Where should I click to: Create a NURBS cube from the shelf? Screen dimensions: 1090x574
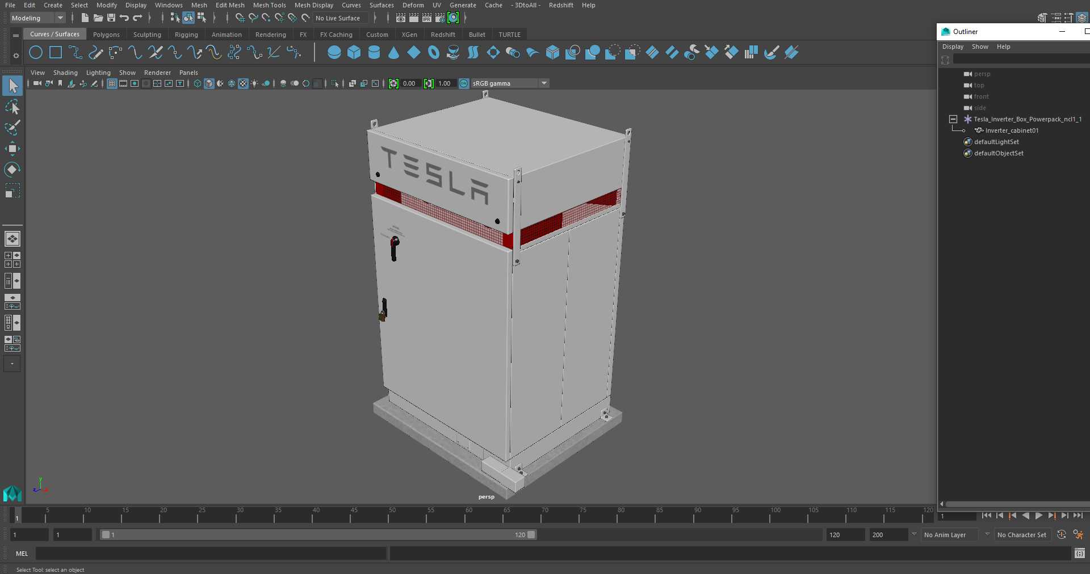[x=354, y=53]
